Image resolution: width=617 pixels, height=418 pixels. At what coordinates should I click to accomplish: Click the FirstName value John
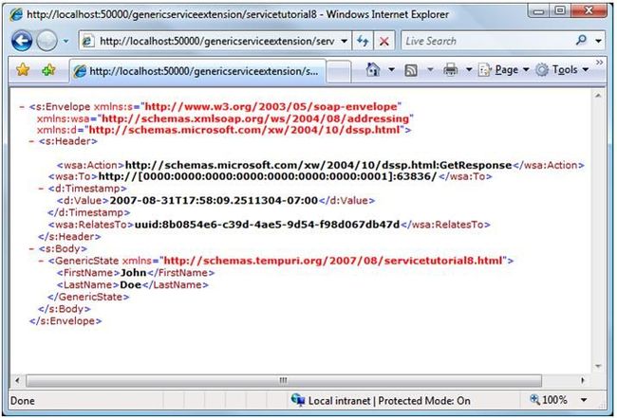click(x=134, y=273)
